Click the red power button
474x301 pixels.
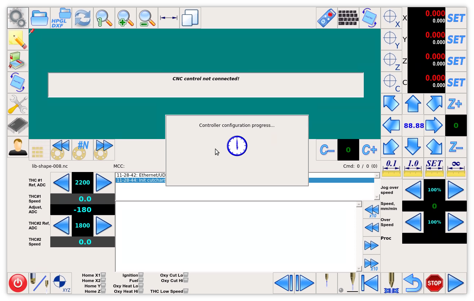coord(18,283)
